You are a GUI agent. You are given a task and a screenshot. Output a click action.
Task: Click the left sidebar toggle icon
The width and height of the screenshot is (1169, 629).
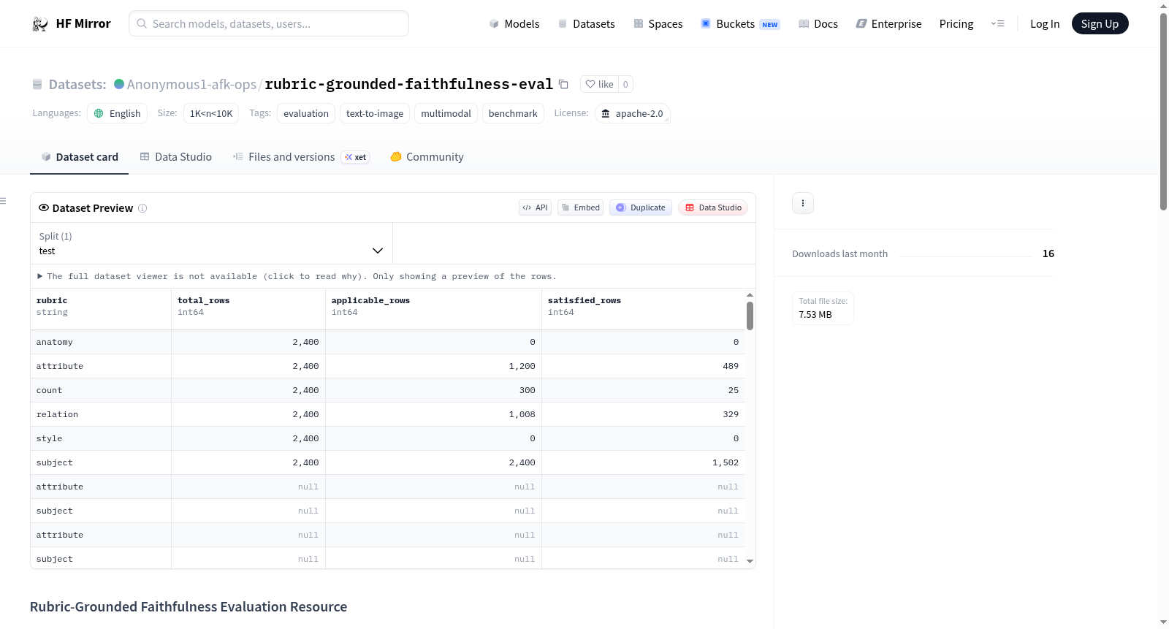pyautogui.click(x=3, y=201)
